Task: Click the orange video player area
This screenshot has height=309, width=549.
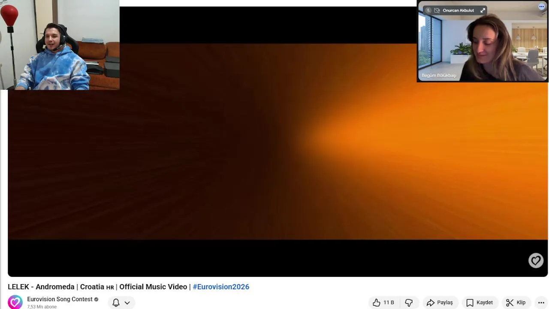Action: click(278, 142)
